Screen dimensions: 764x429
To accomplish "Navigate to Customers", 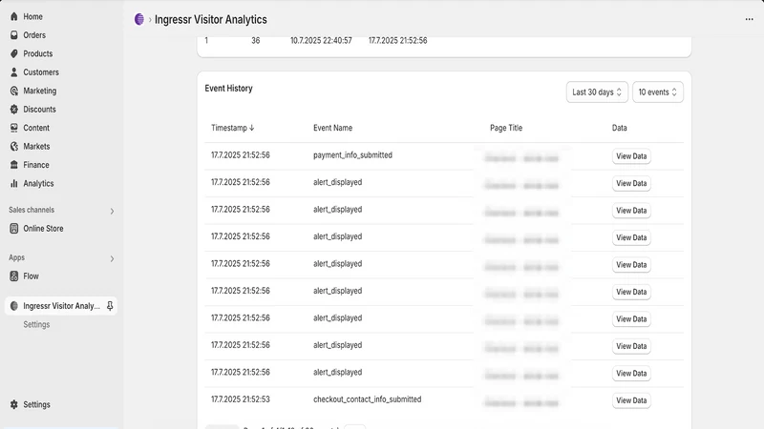I will click(x=41, y=72).
